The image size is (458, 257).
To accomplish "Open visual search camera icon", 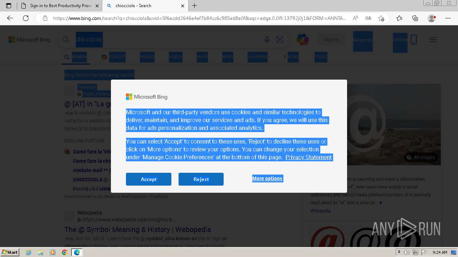I will click(x=280, y=40).
